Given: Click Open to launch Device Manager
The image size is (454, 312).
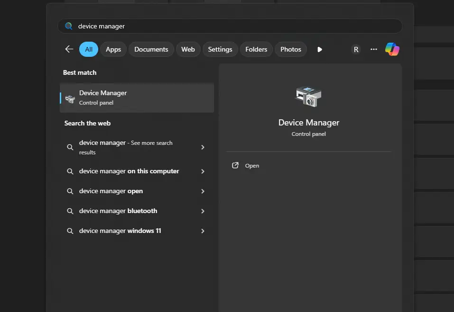Looking at the screenshot, I should tap(246, 165).
